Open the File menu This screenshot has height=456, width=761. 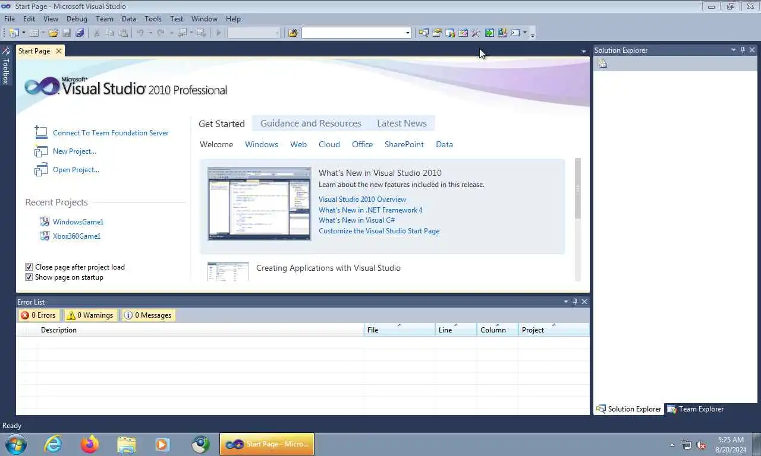(x=10, y=19)
